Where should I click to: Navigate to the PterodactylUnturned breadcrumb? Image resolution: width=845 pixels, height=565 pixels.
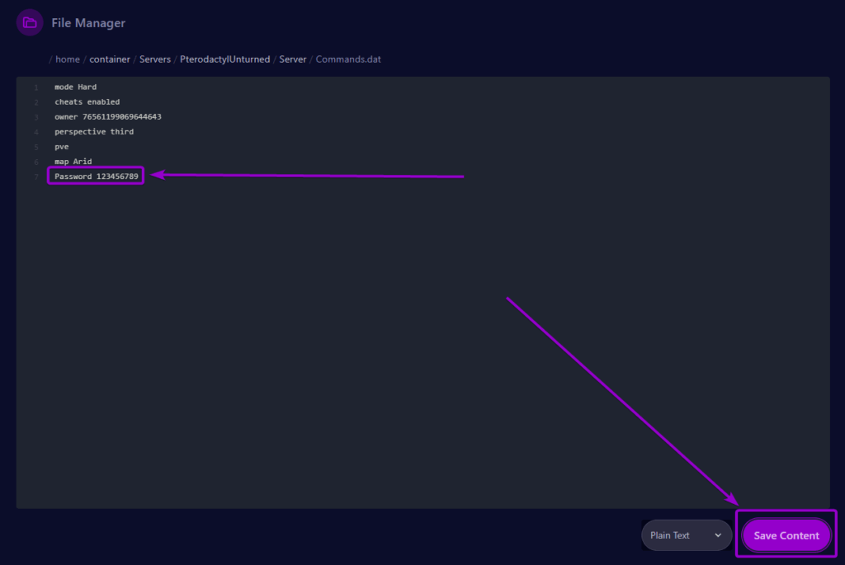(x=224, y=59)
